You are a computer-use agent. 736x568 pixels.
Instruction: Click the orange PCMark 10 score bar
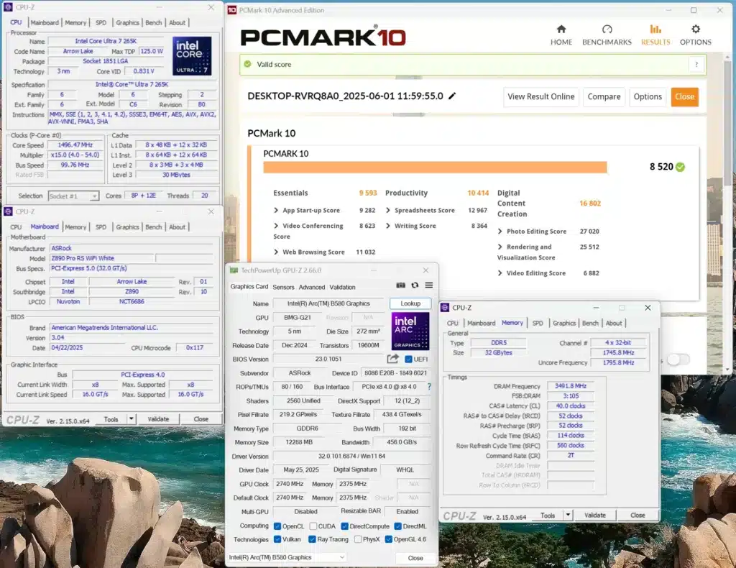point(435,168)
